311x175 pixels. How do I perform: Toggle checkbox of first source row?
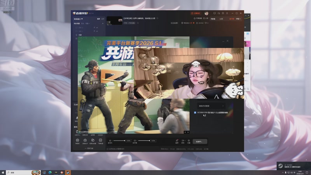click(76, 28)
